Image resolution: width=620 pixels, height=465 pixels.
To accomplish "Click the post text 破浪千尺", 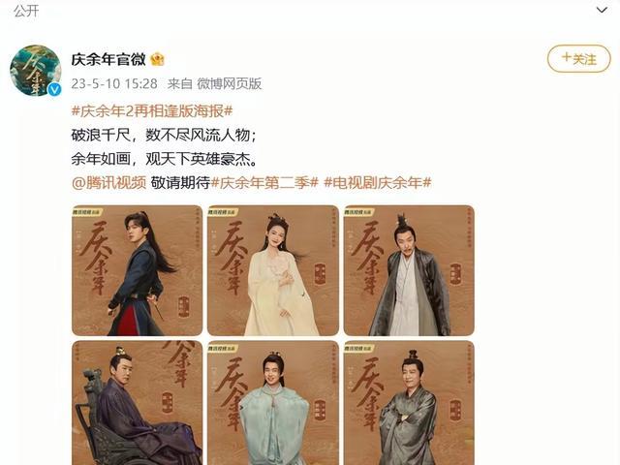I will pyautogui.click(x=101, y=135).
